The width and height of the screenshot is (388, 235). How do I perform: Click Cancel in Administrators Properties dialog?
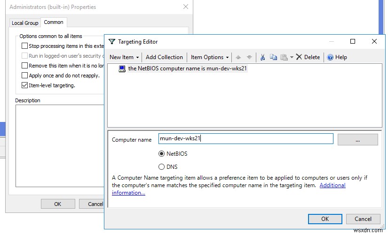(x=92, y=204)
